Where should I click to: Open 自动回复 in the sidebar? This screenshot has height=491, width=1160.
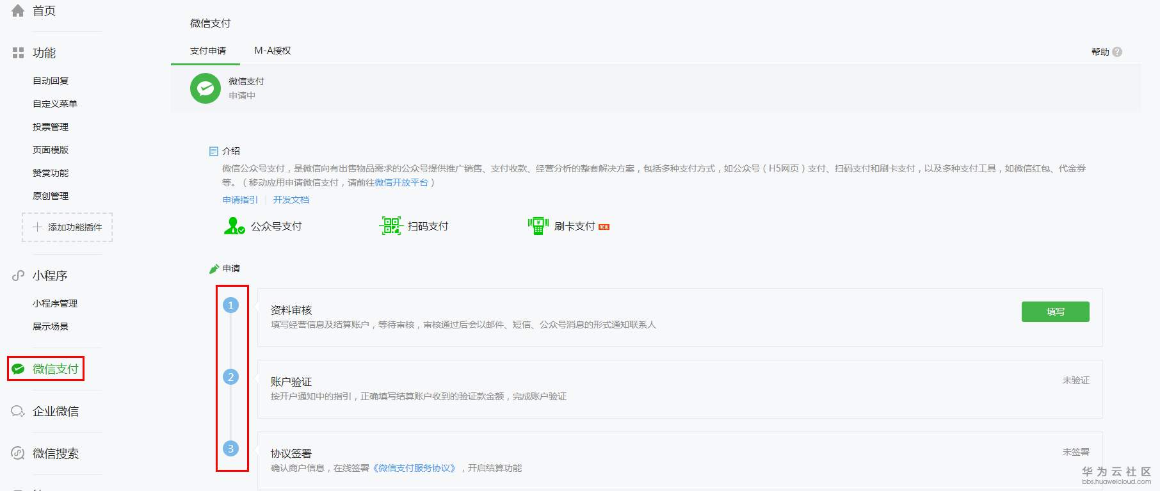[51, 81]
